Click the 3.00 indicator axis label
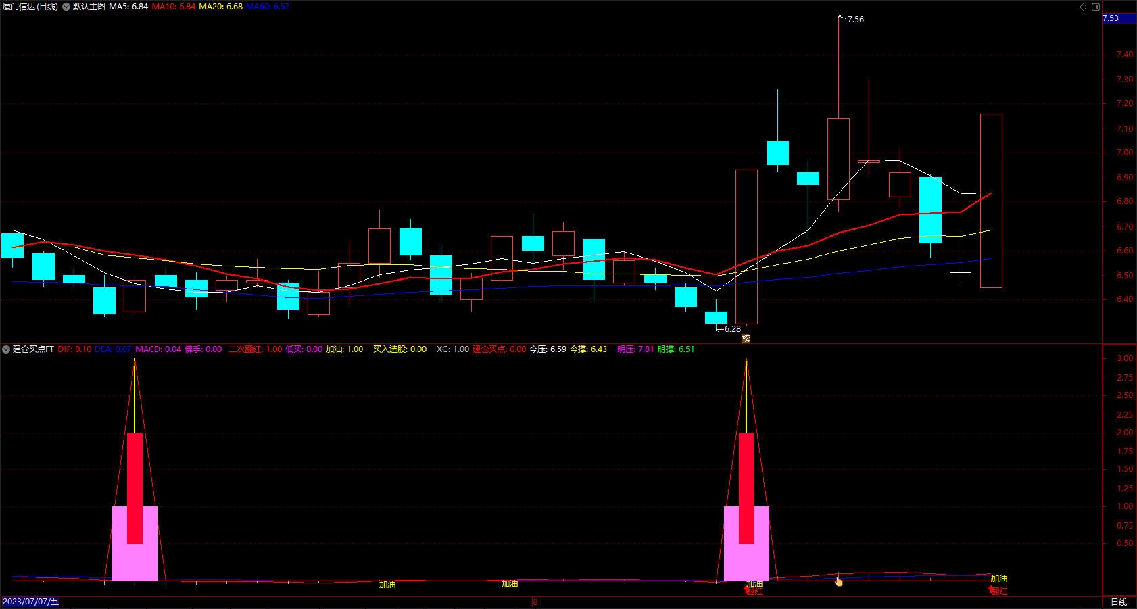This screenshot has height=609, width=1137. (x=1125, y=358)
